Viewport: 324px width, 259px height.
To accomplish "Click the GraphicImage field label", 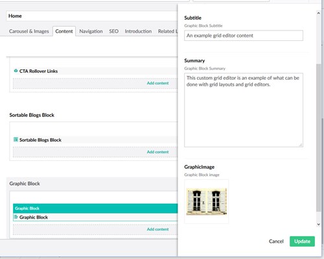I will pos(199,167).
